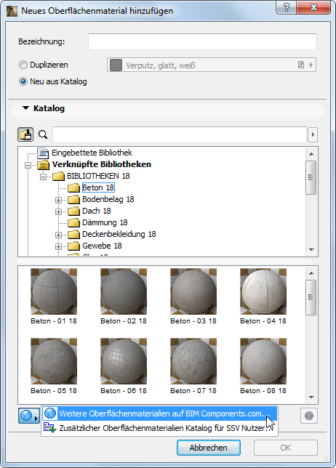
Task: Click the BIBLIOTHEKEN 18 folder icon
Action: [58, 177]
